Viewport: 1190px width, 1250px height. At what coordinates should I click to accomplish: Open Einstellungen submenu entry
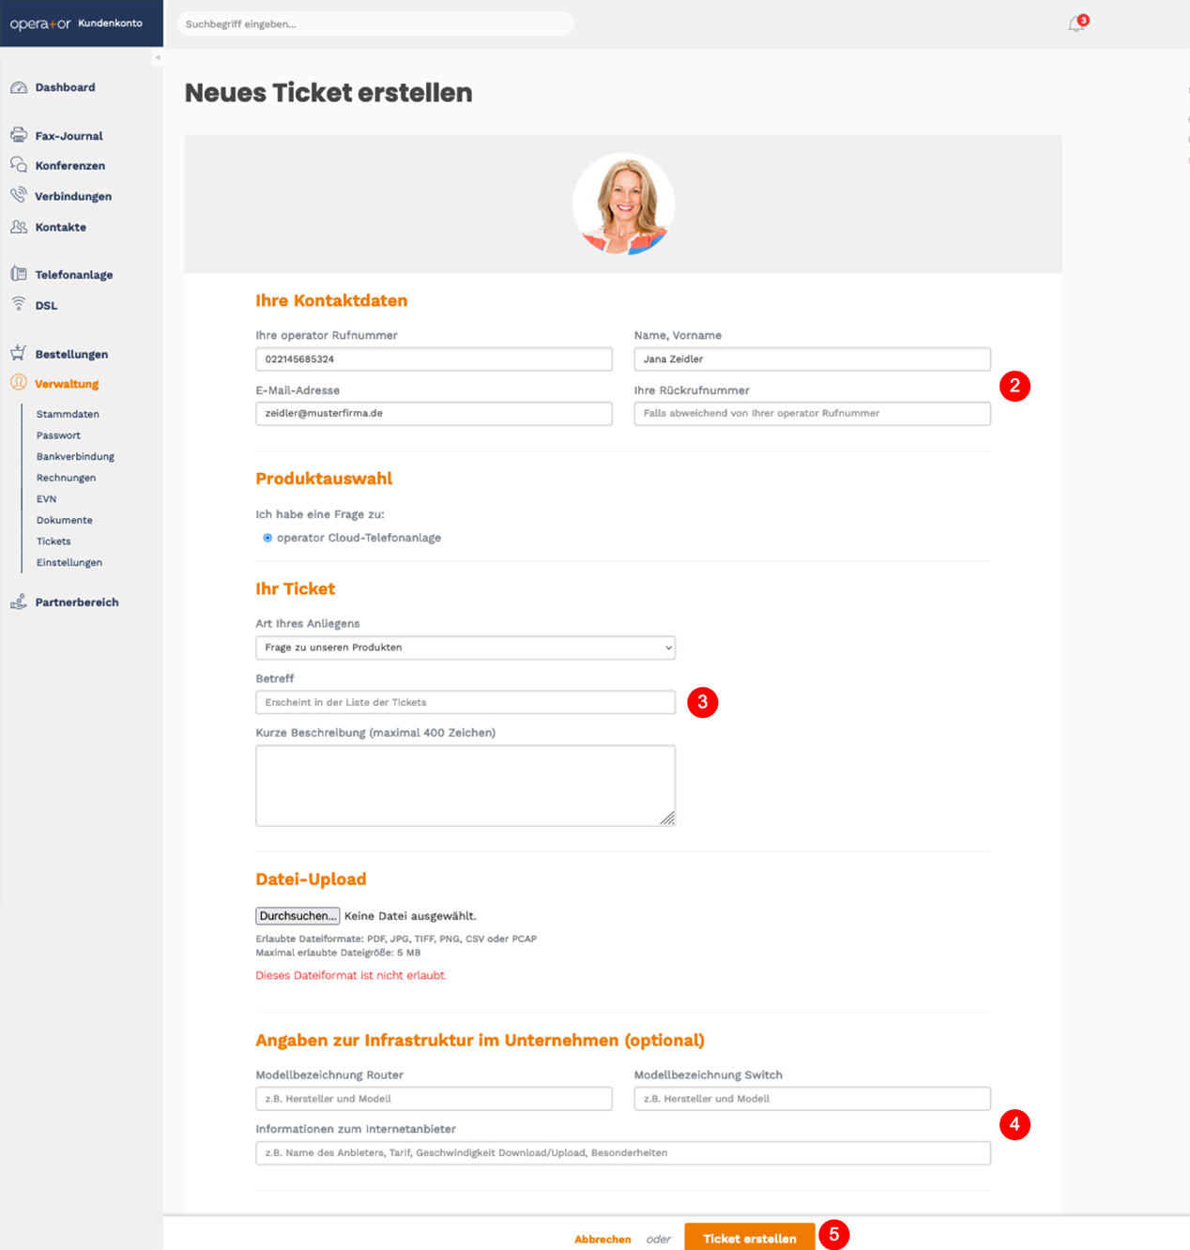(69, 562)
